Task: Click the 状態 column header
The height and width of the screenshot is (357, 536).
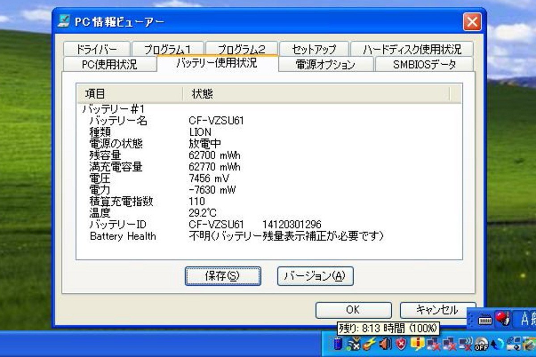Action: (x=316, y=94)
